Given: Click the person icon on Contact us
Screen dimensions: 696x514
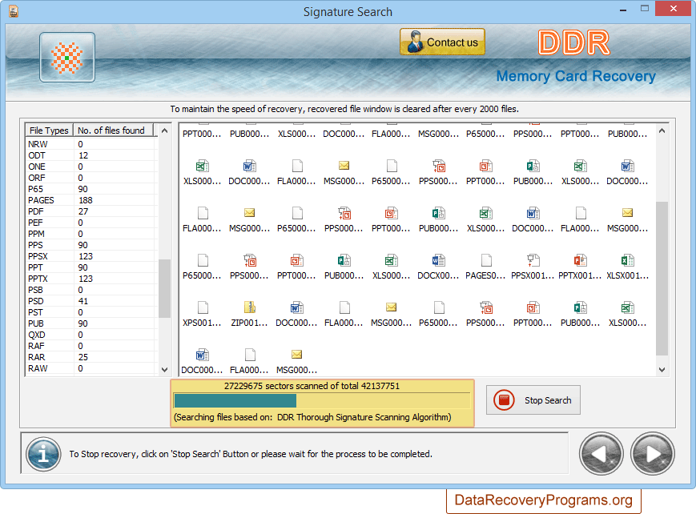Looking at the screenshot, I should (415, 42).
